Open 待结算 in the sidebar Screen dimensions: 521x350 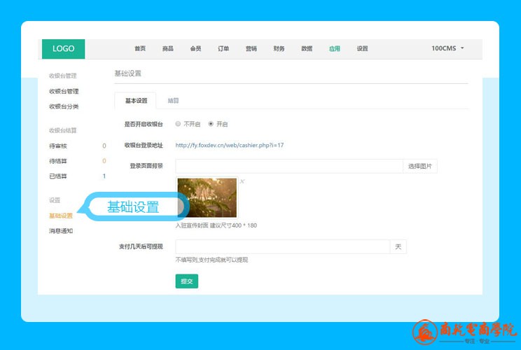(x=58, y=161)
